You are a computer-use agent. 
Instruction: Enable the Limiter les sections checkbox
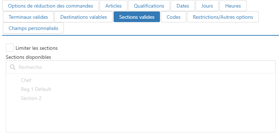(x=10, y=48)
